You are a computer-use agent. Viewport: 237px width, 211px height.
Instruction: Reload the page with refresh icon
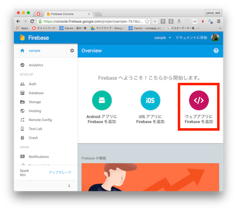32,21
